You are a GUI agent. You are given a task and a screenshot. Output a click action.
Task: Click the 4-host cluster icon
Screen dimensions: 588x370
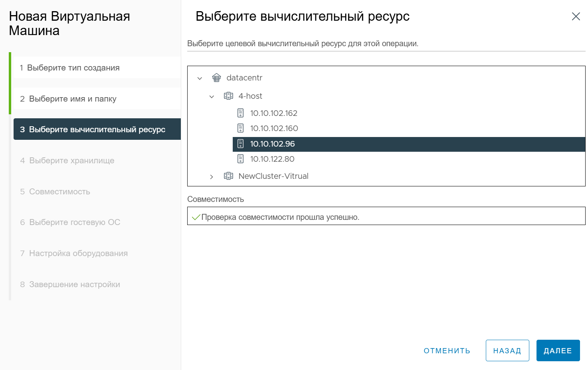tap(228, 96)
